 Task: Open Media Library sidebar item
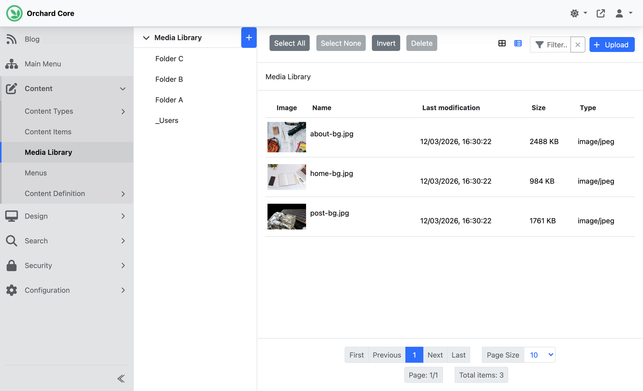(48, 152)
